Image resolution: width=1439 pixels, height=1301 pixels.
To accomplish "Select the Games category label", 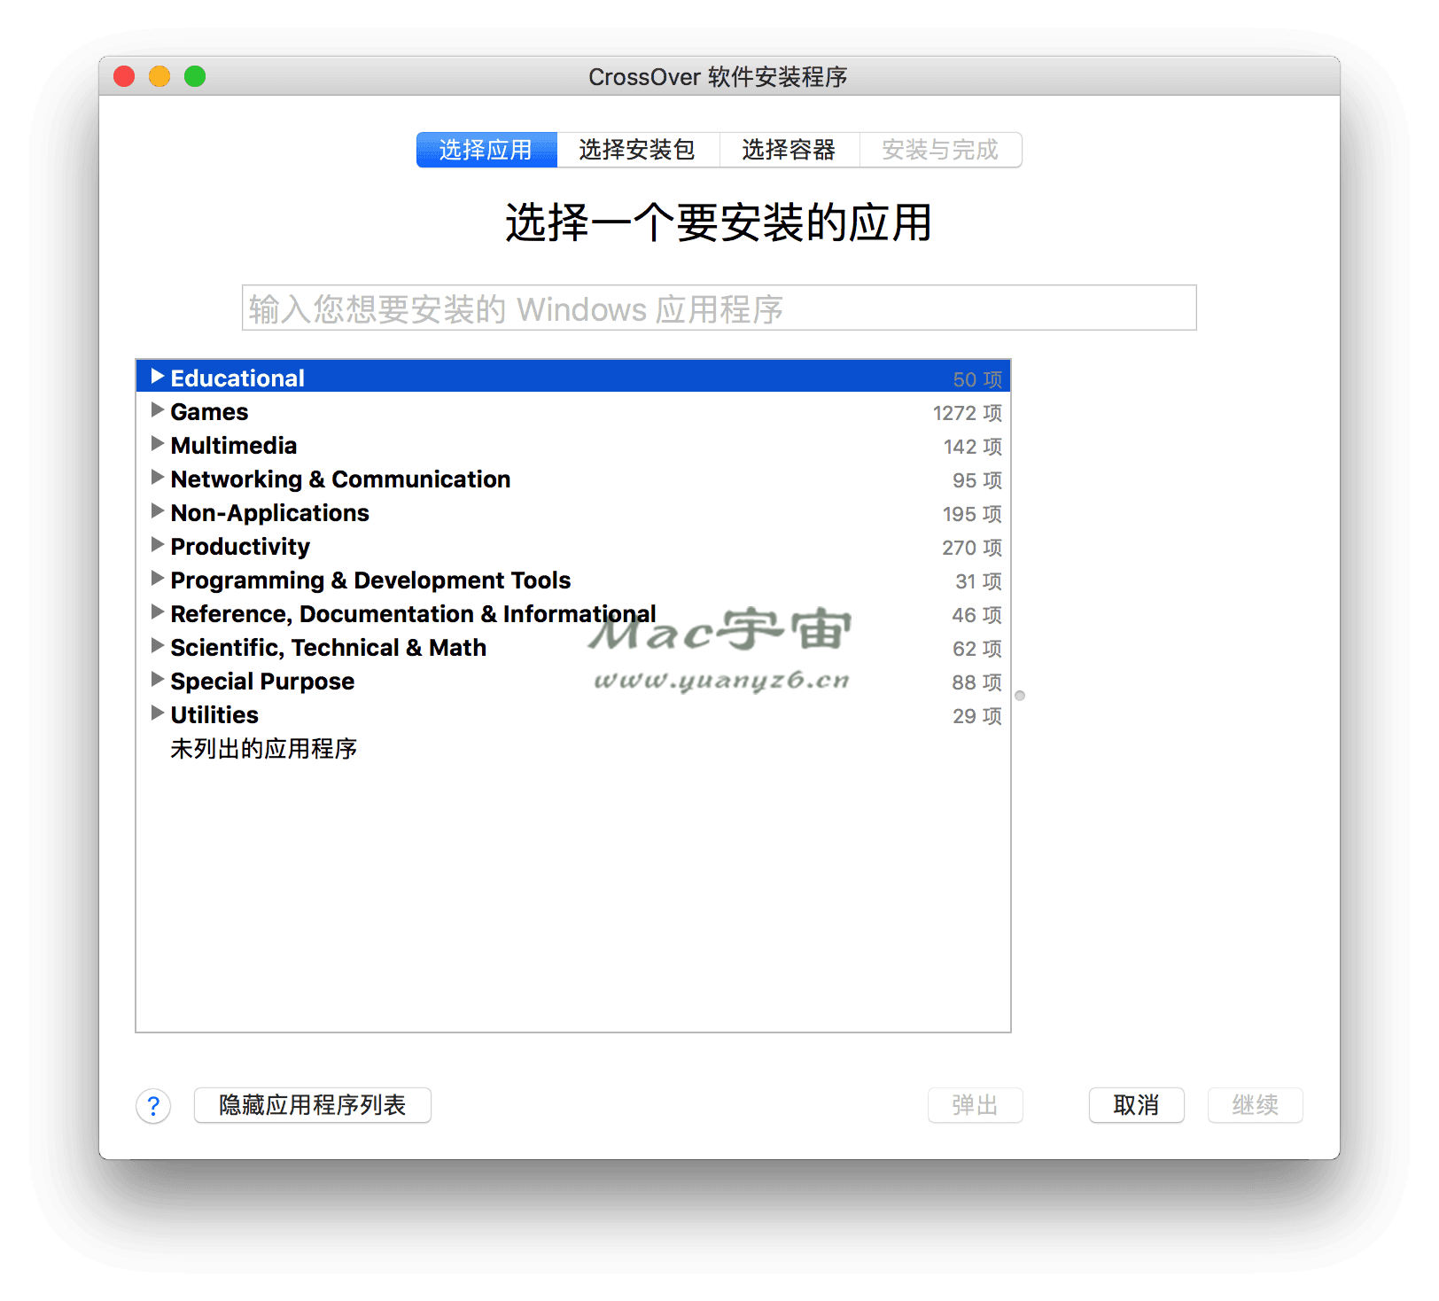I will pyautogui.click(x=209, y=412).
